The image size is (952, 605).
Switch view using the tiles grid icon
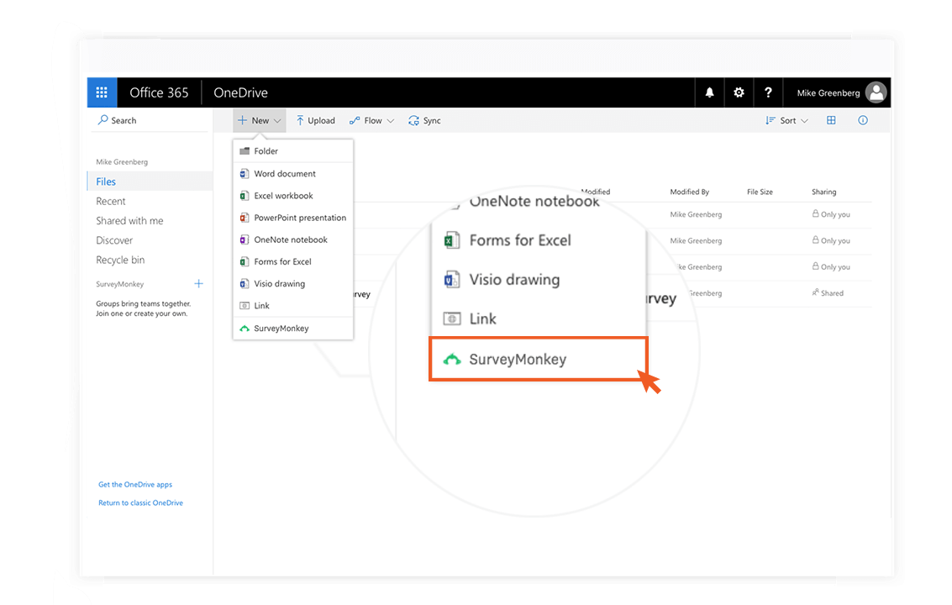coord(831,121)
